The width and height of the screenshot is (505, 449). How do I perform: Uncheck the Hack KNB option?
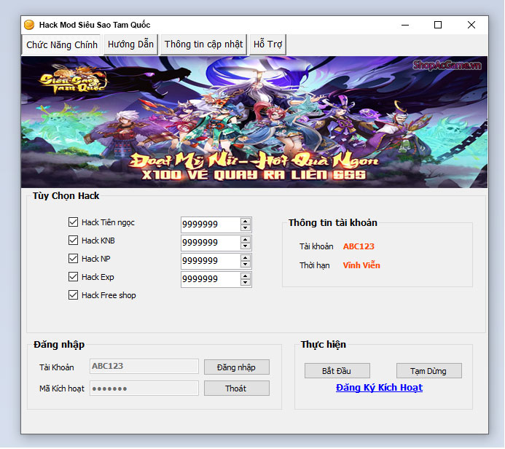coord(73,241)
